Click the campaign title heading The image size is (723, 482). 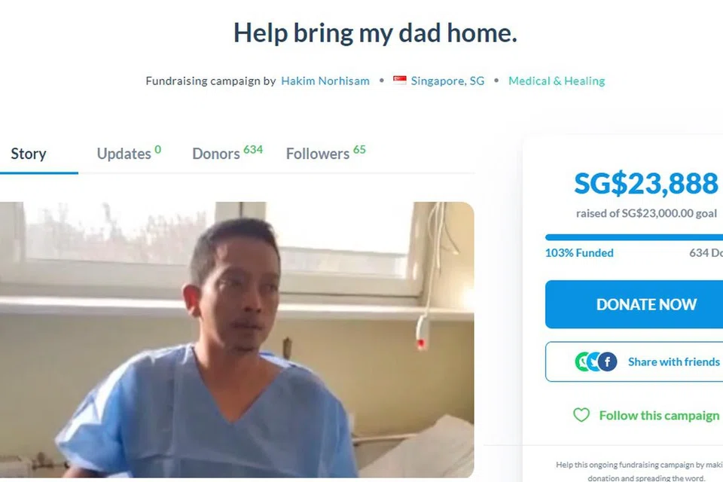[375, 32]
